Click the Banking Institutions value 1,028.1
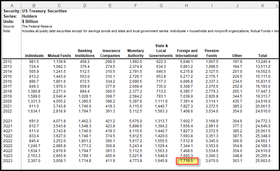The width and height of the screenshot is (280, 171). click(x=85, y=96)
